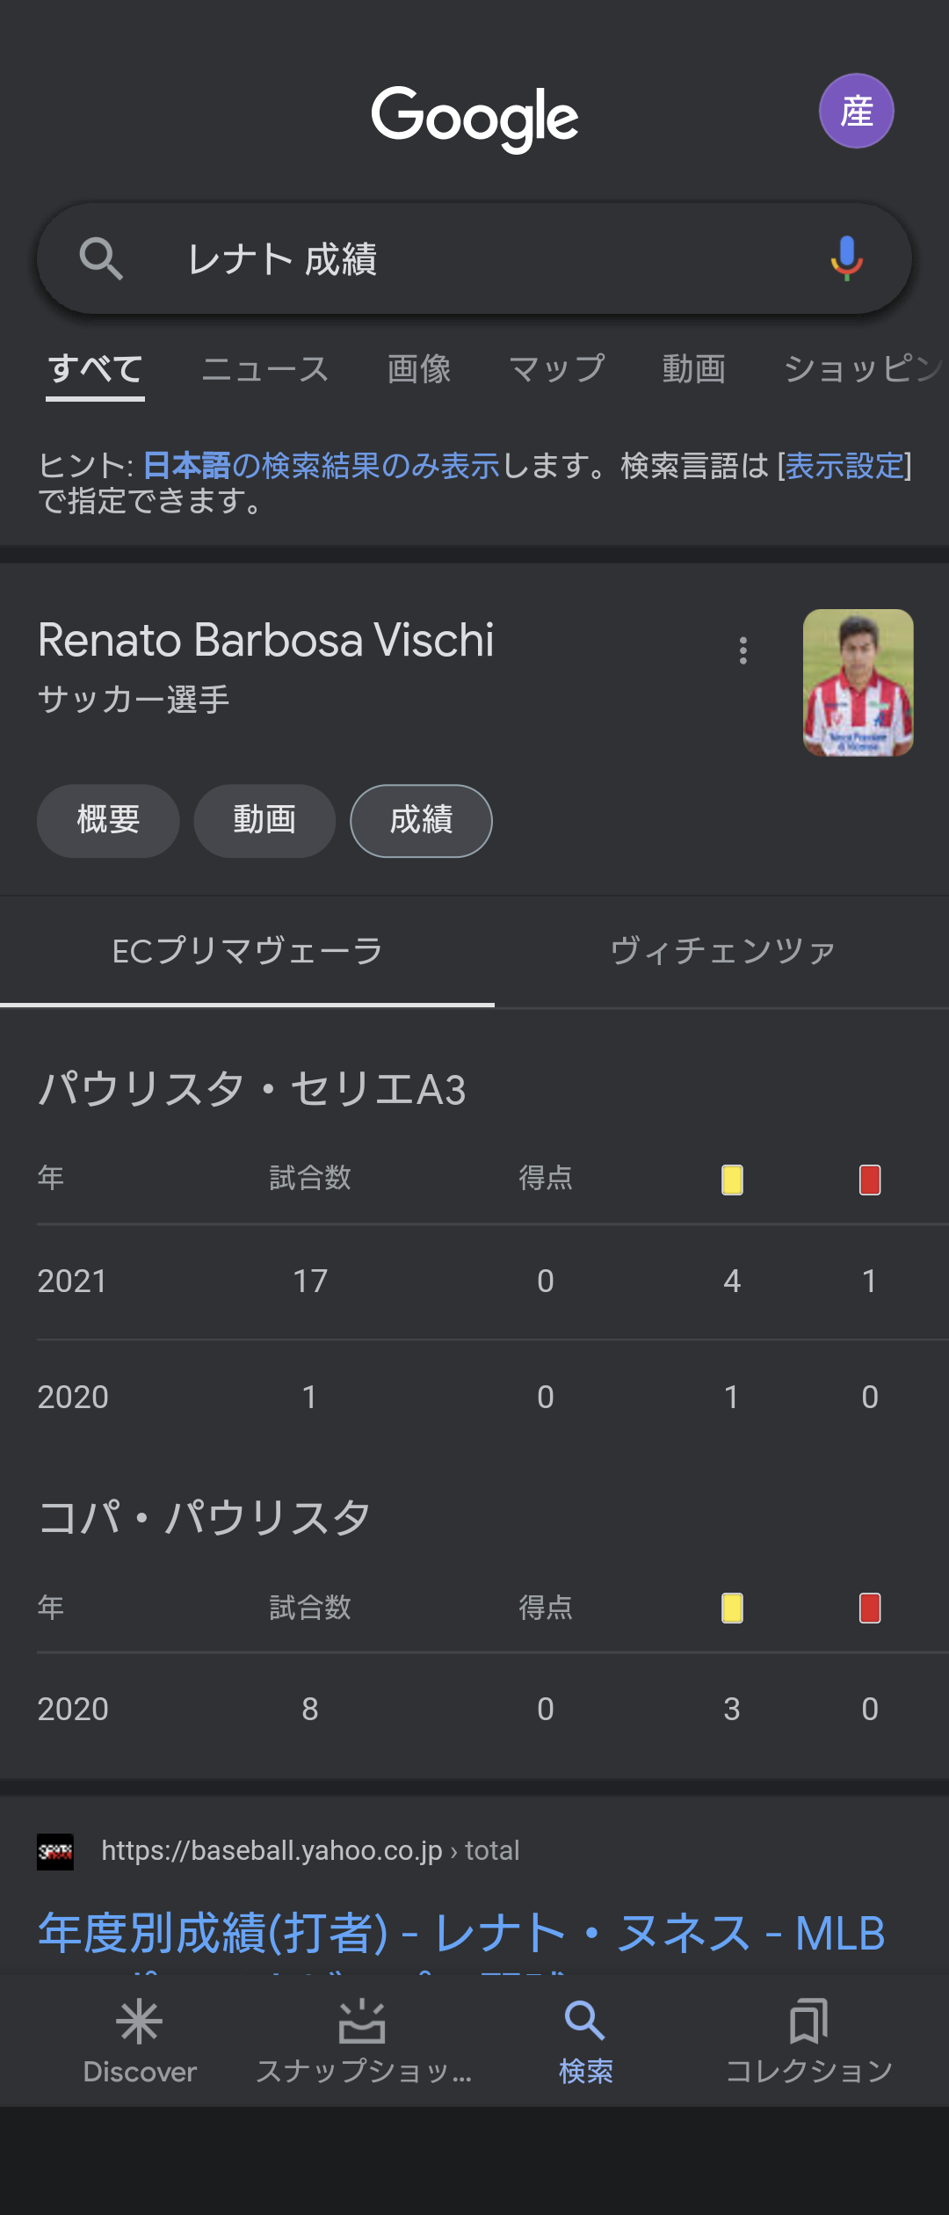The width and height of the screenshot is (949, 2215).
Task: Tap the player photo thumbnail
Action: click(x=858, y=683)
